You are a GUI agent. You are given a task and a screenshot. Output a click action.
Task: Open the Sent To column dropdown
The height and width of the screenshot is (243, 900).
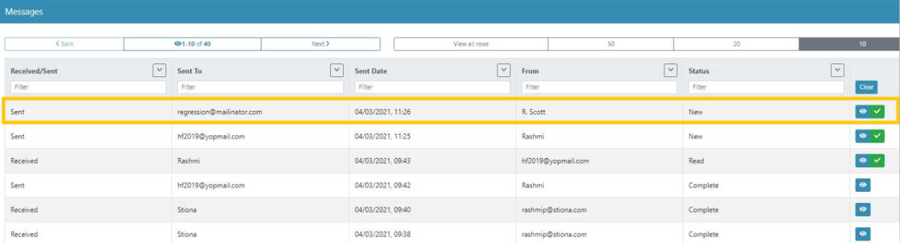pyautogui.click(x=337, y=70)
